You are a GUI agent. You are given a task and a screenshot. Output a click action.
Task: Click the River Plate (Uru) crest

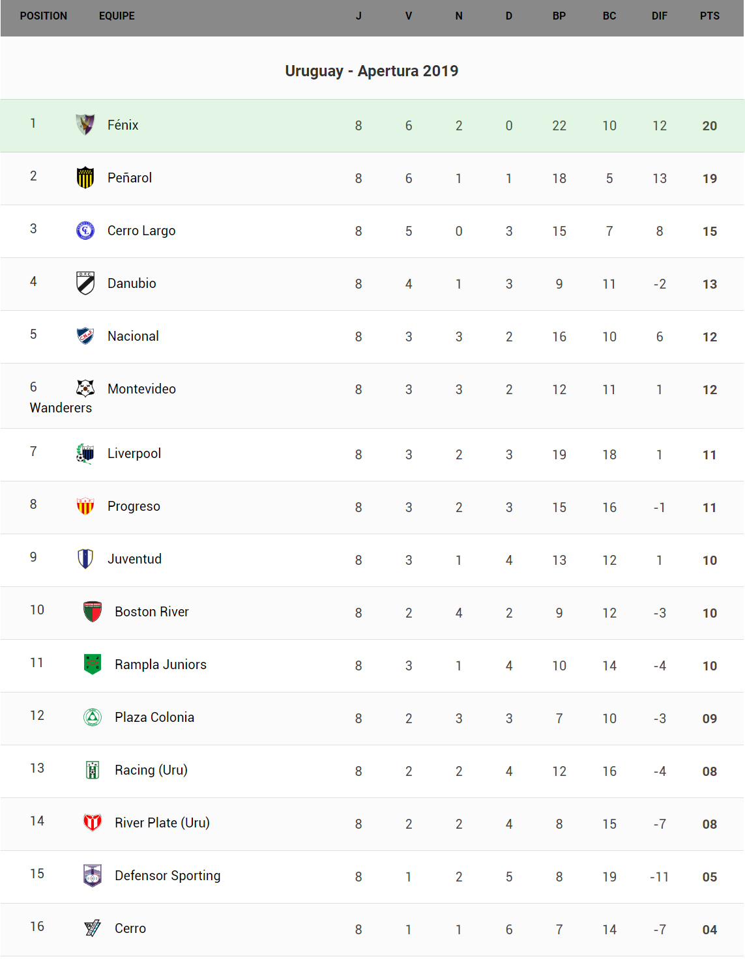[x=93, y=822]
